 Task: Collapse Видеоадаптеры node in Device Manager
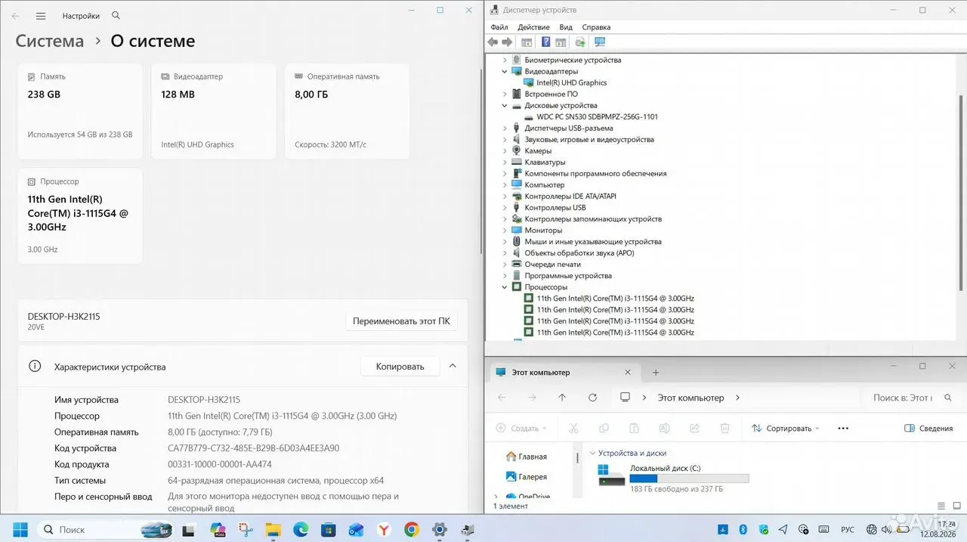point(505,71)
